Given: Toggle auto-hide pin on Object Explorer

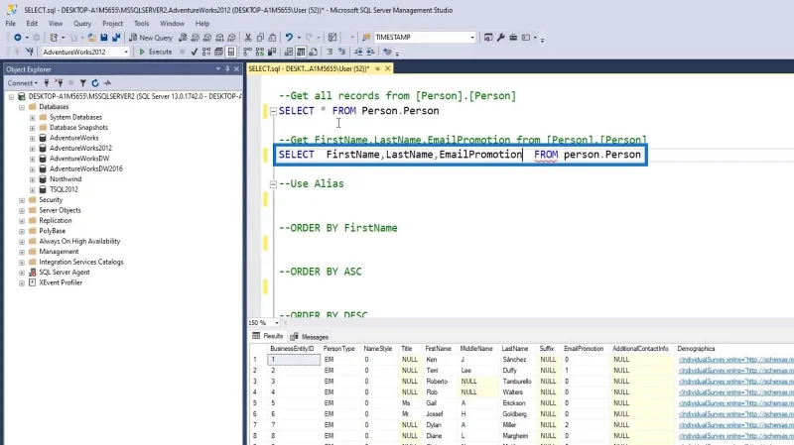Looking at the screenshot, I should [227, 69].
